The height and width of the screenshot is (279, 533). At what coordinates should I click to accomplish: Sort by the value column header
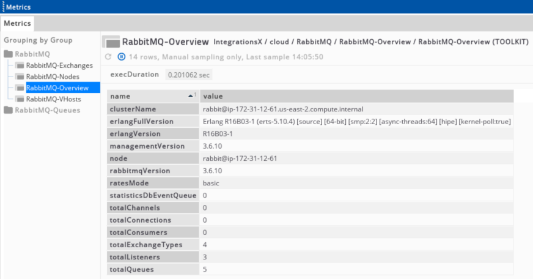coord(356,96)
